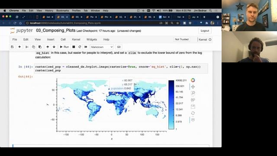Open the Jupyter Widgets menu

[92, 39]
